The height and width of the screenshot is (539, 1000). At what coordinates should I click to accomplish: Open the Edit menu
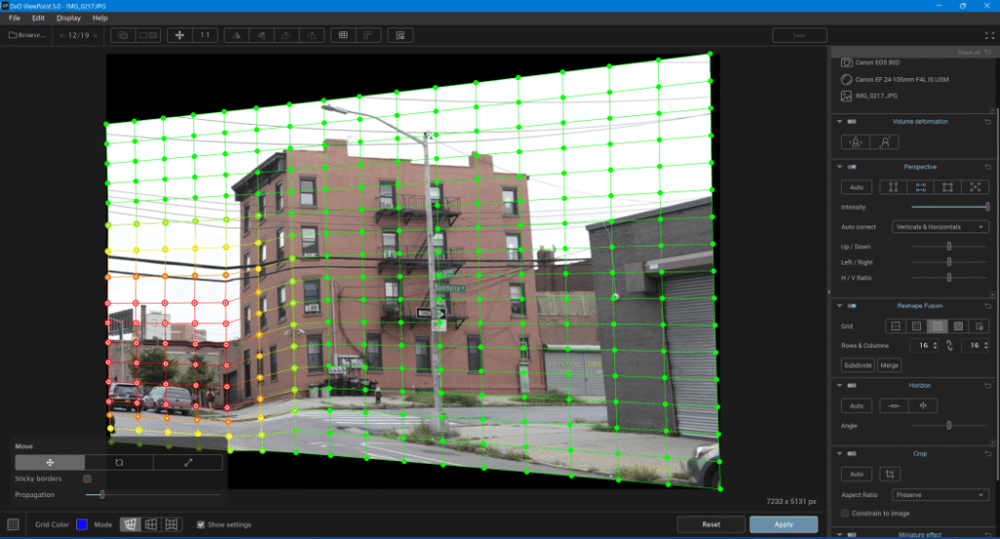click(x=38, y=18)
